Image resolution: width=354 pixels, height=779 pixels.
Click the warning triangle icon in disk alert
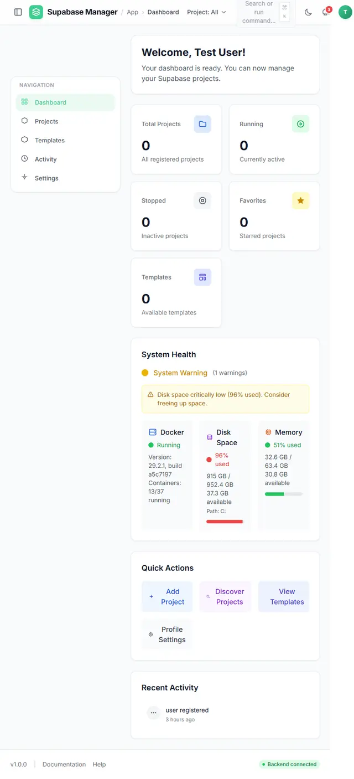point(150,395)
